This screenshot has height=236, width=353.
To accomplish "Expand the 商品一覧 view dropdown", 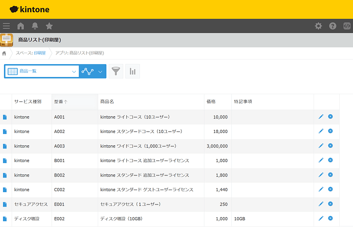I will pyautogui.click(x=74, y=71).
